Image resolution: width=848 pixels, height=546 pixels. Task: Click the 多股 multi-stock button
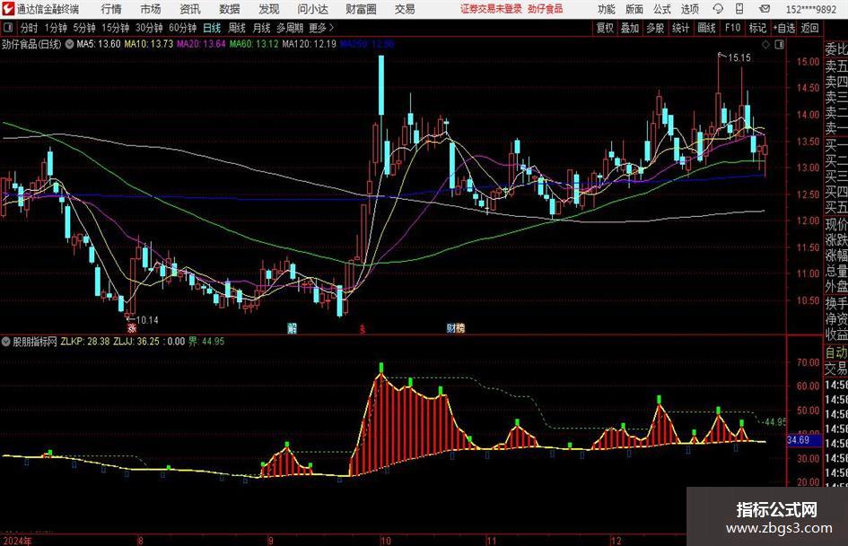pos(655,28)
